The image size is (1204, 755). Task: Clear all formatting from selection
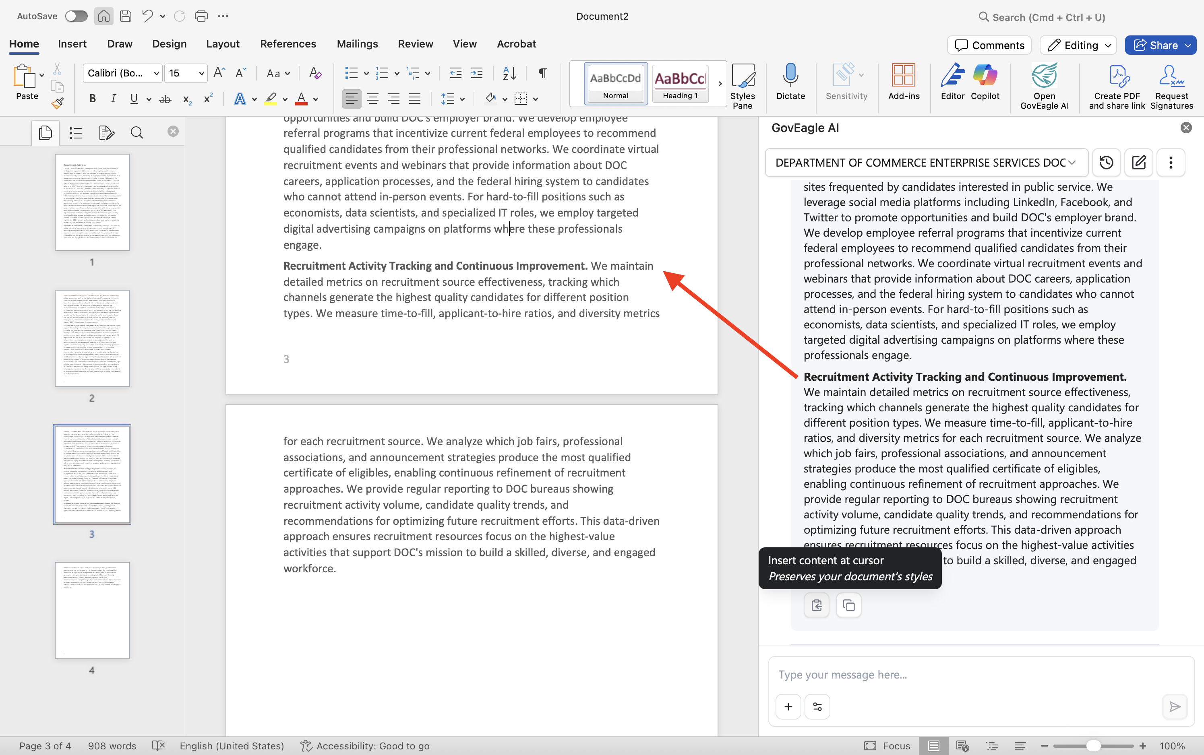[315, 74]
